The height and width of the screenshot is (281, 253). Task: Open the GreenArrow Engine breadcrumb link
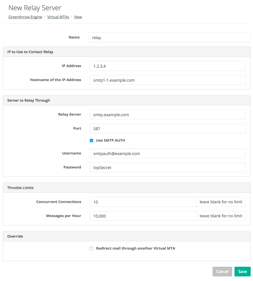[x=25, y=17]
